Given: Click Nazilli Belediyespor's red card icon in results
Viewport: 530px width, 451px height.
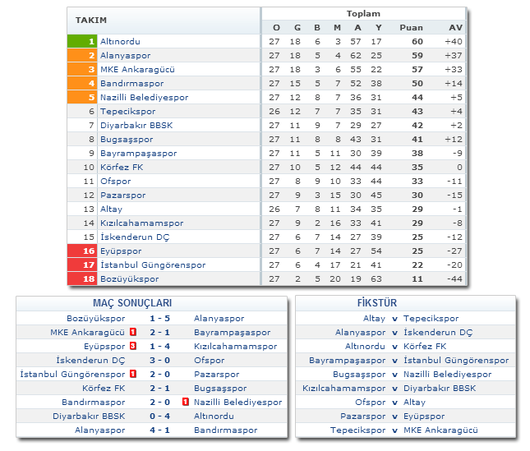Looking at the screenshot, I should tap(186, 403).
